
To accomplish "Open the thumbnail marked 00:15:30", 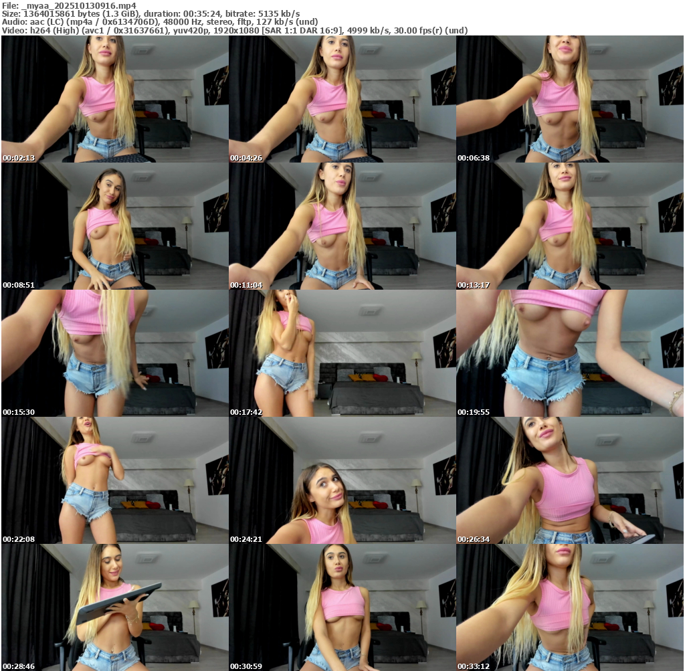I will coord(114,353).
